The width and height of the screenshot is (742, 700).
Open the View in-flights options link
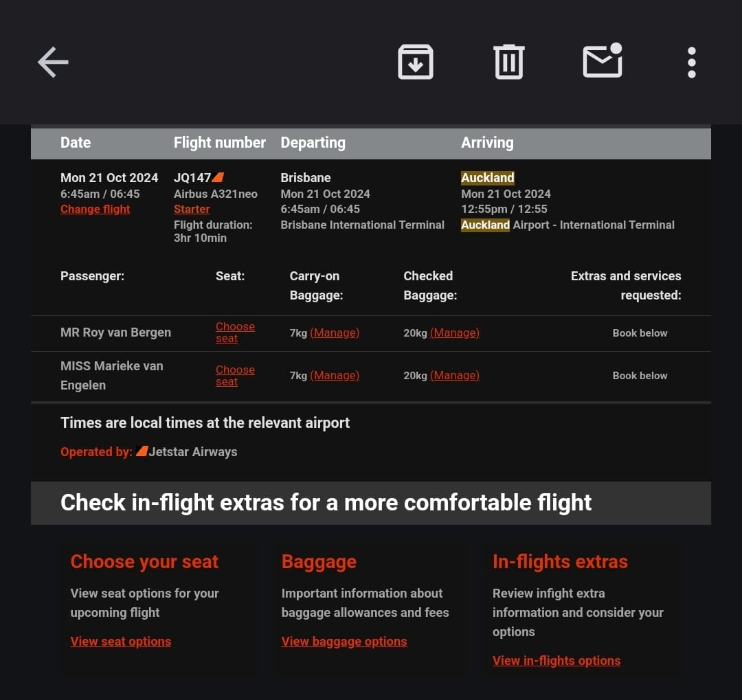click(x=556, y=661)
